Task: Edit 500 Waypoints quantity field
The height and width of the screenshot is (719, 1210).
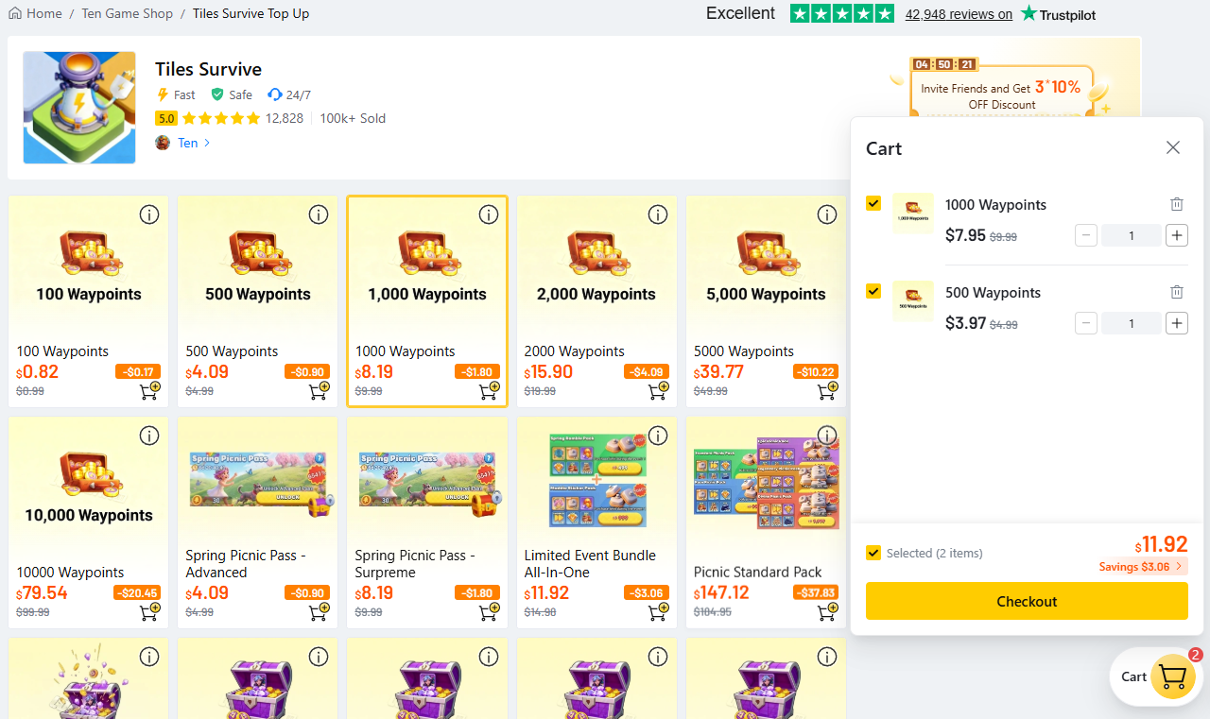Action: point(1132,324)
